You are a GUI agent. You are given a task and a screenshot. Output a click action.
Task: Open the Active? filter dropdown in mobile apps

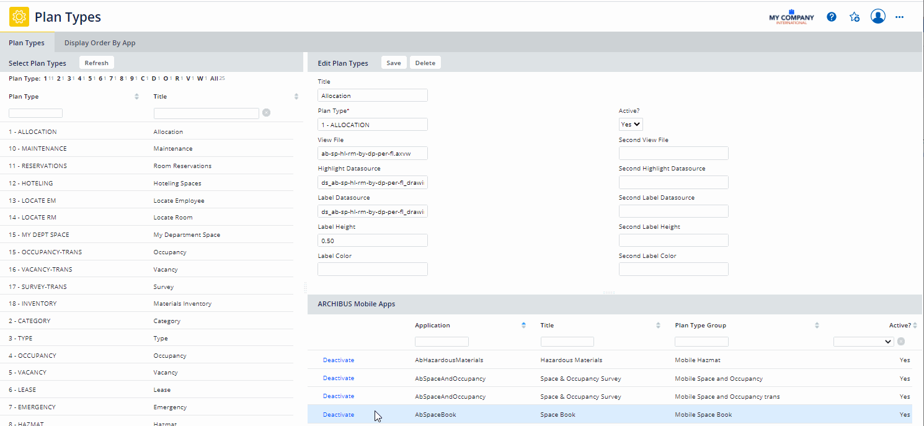coord(864,341)
